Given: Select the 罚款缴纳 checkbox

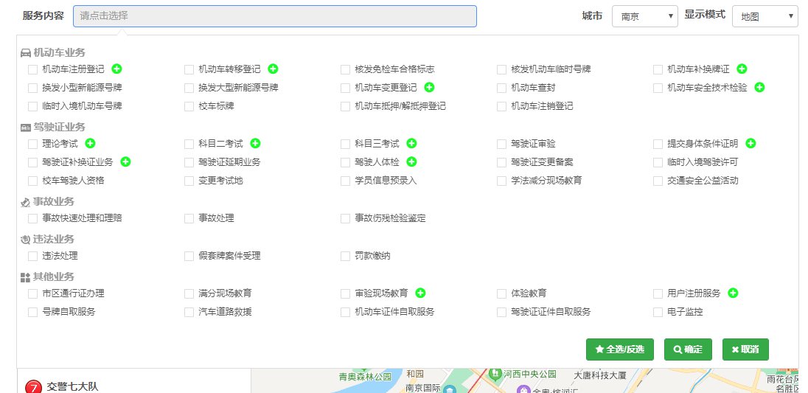Looking at the screenshot, I should tap(346, 256).
